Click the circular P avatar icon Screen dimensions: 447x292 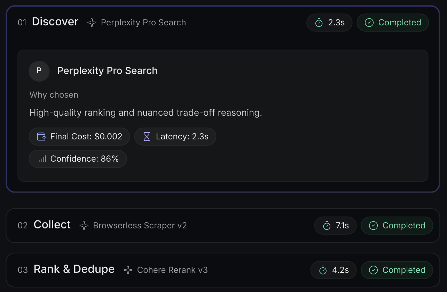click(39, 71)
